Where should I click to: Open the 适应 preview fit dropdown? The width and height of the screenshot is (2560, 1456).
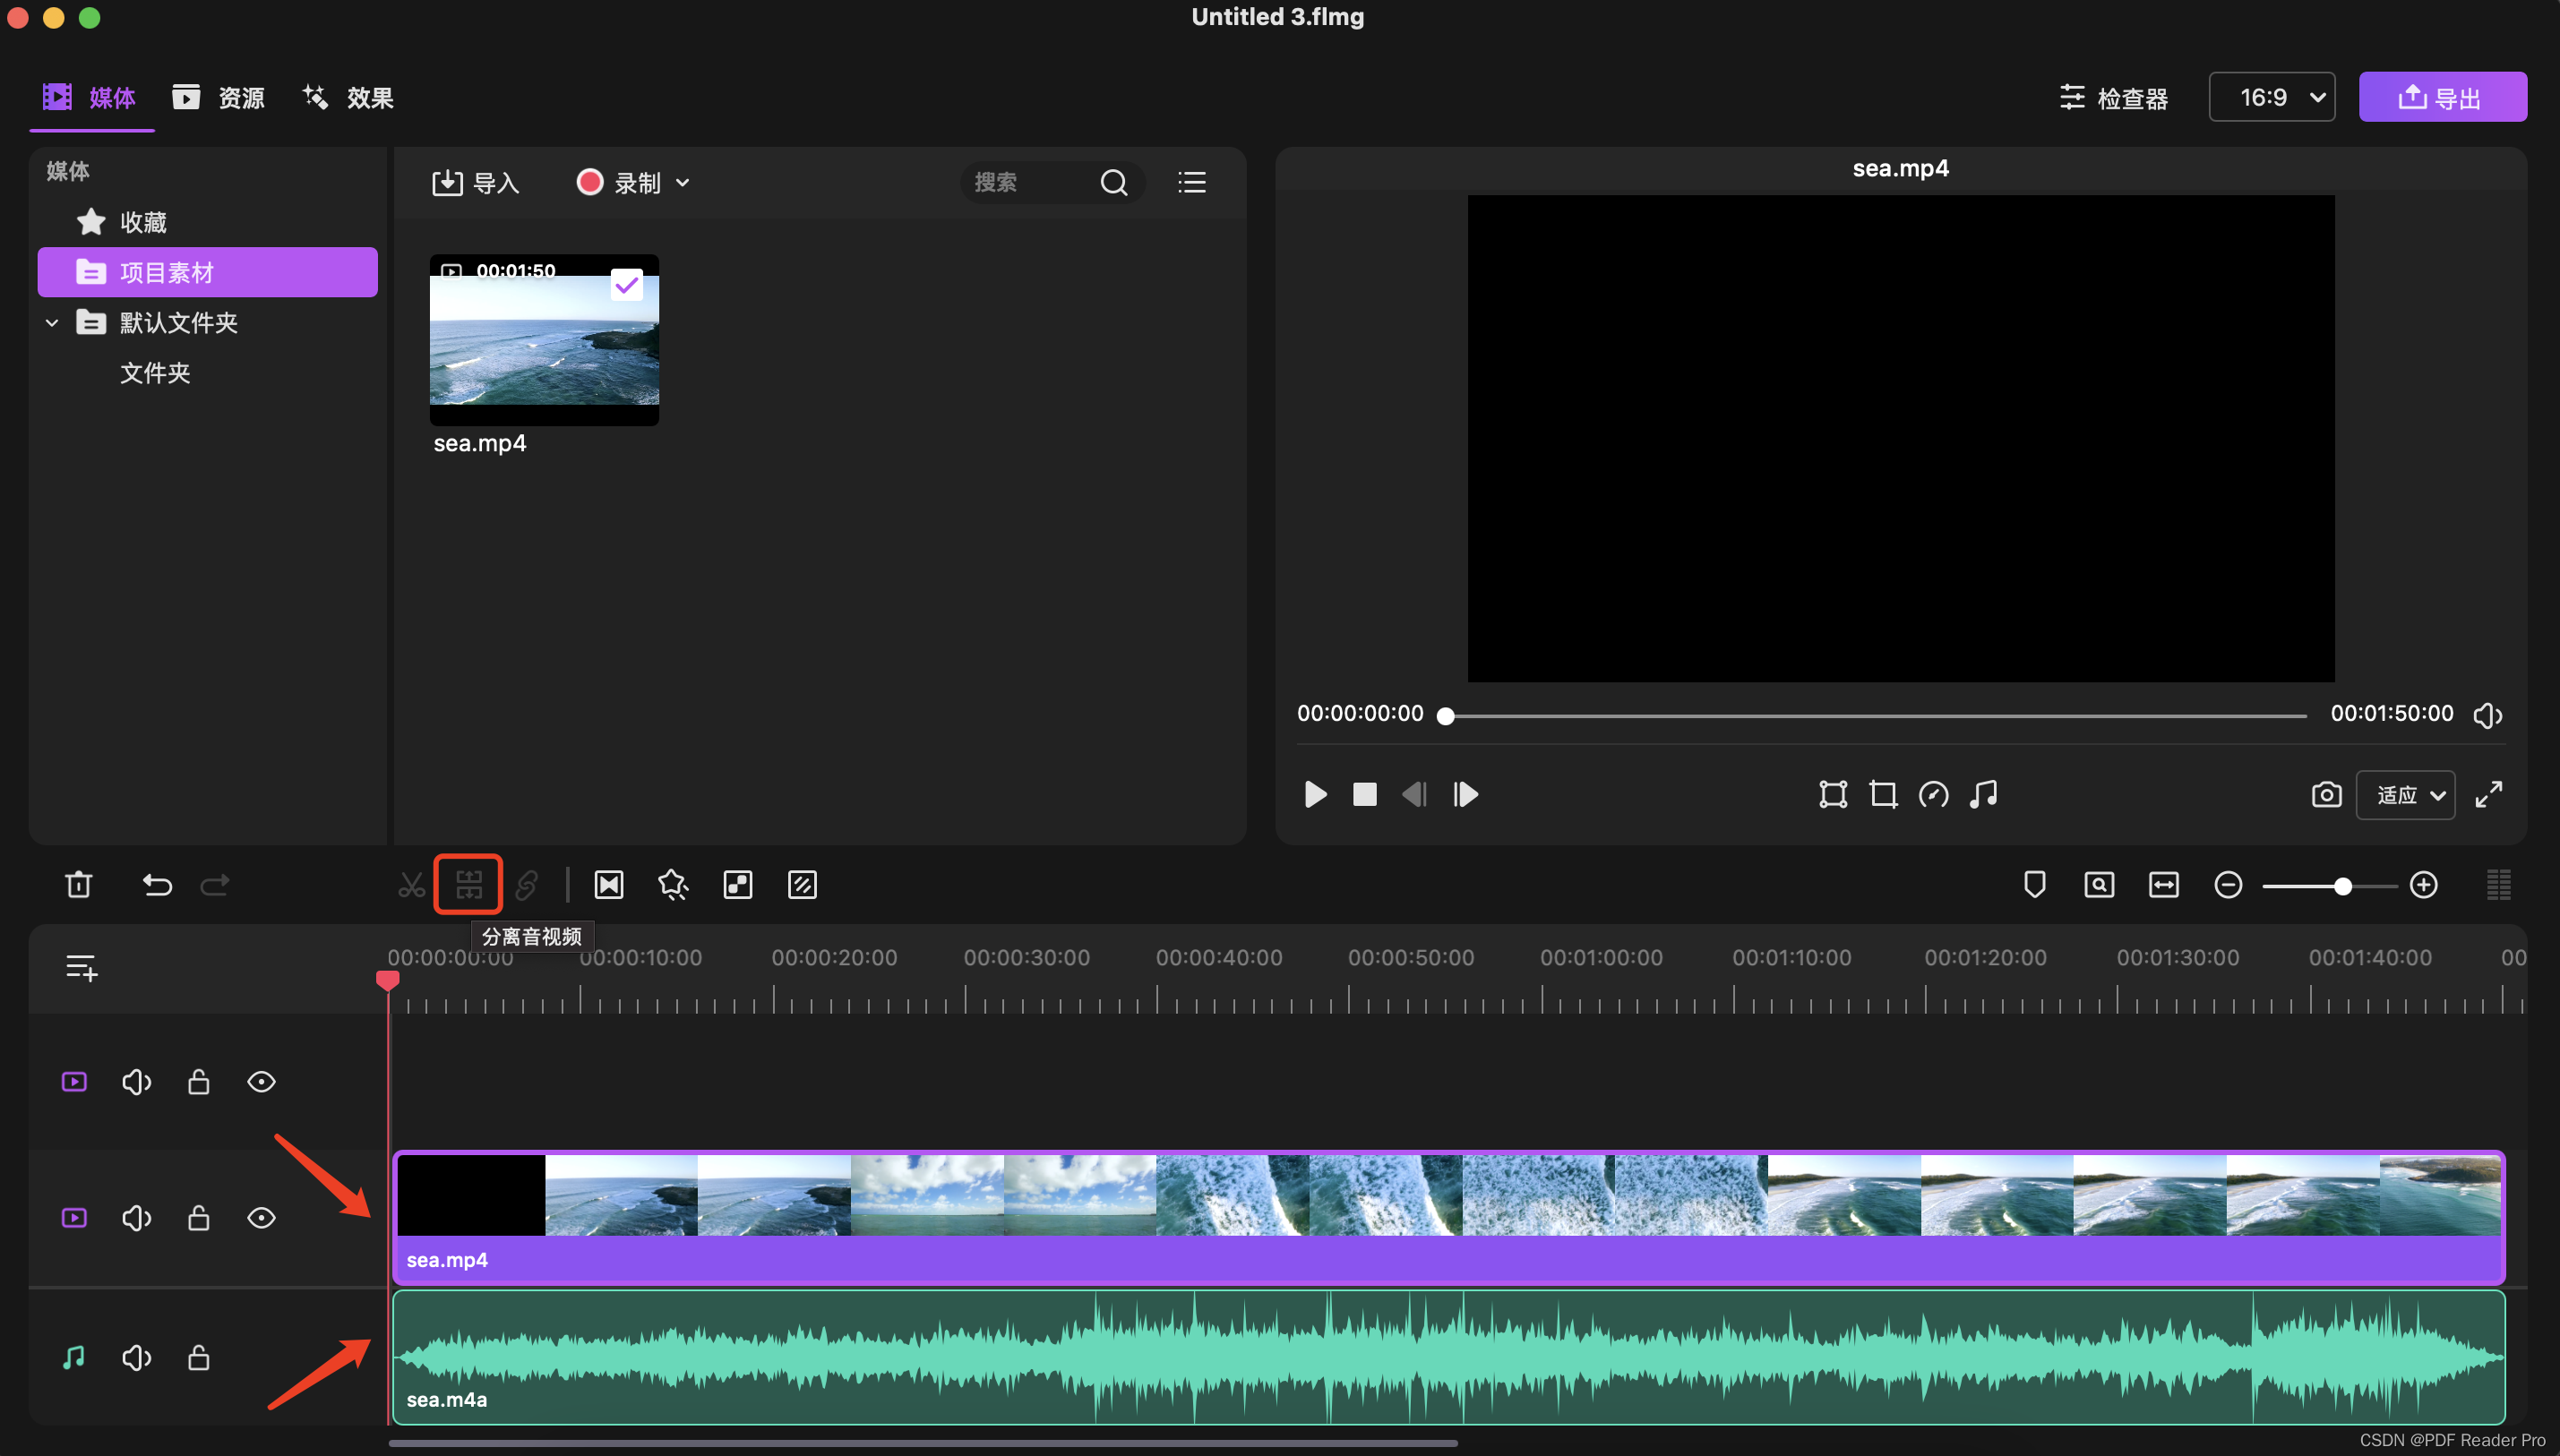tap(2406, 795)
